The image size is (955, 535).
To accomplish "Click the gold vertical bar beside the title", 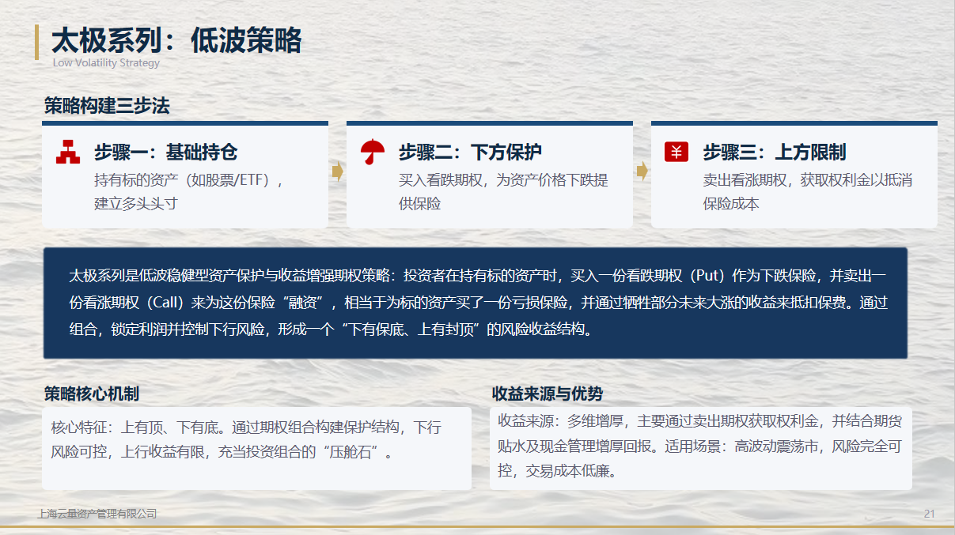I will tap(36, 43).
